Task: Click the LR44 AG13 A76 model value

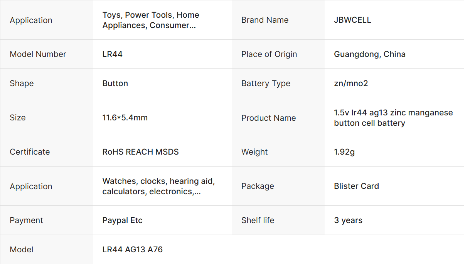Action: pos(132,250)
